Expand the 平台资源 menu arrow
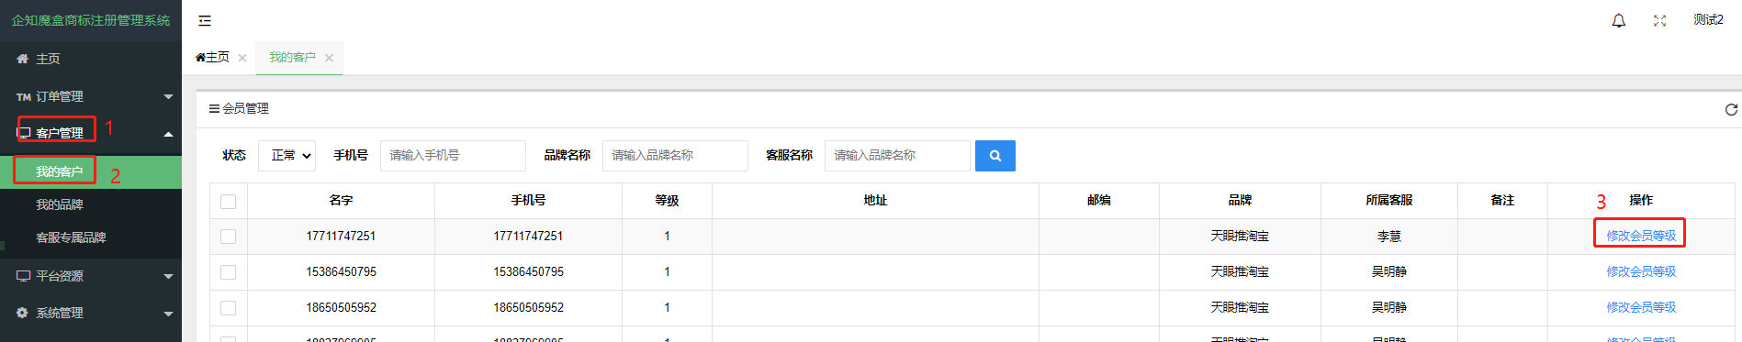Image resolution: width=1742 pixels, height=342 pixels. coord(168,276)
